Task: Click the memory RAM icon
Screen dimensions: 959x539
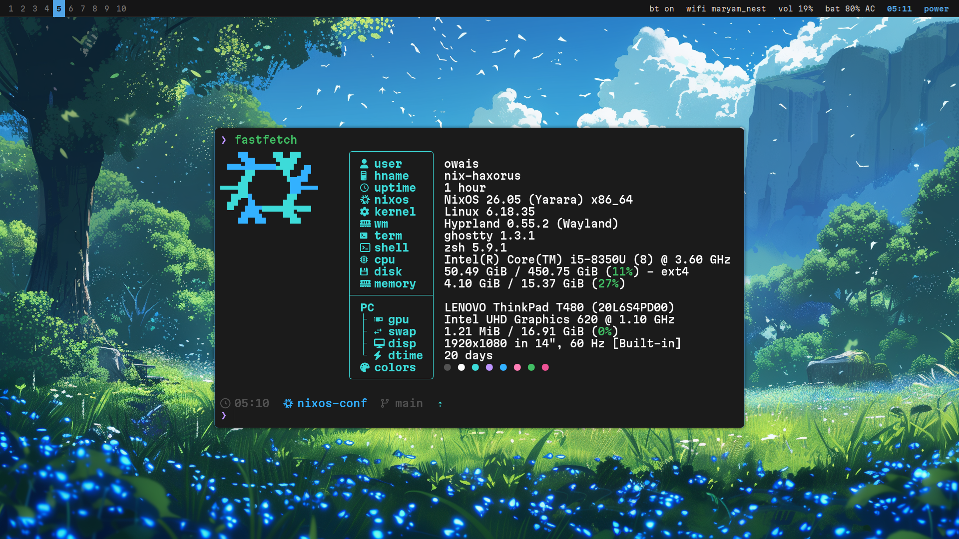Action: click(366, 283)
